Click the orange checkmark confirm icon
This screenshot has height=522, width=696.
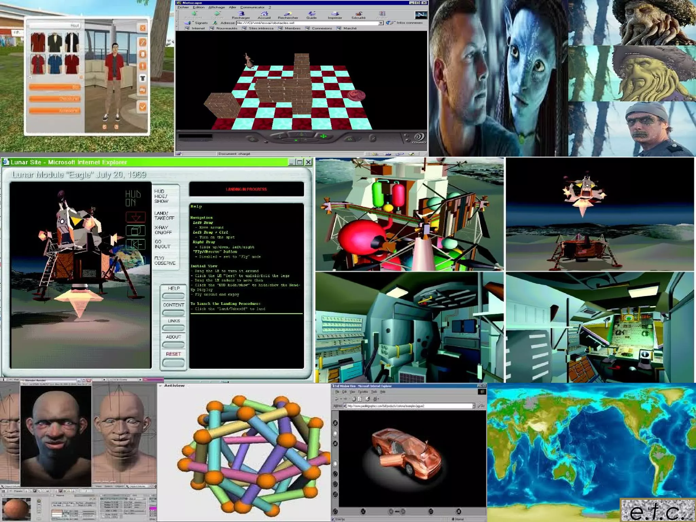(143, 107)
